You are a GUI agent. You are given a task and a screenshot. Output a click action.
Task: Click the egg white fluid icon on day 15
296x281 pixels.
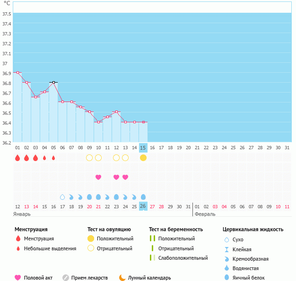(x=143, y=197)
